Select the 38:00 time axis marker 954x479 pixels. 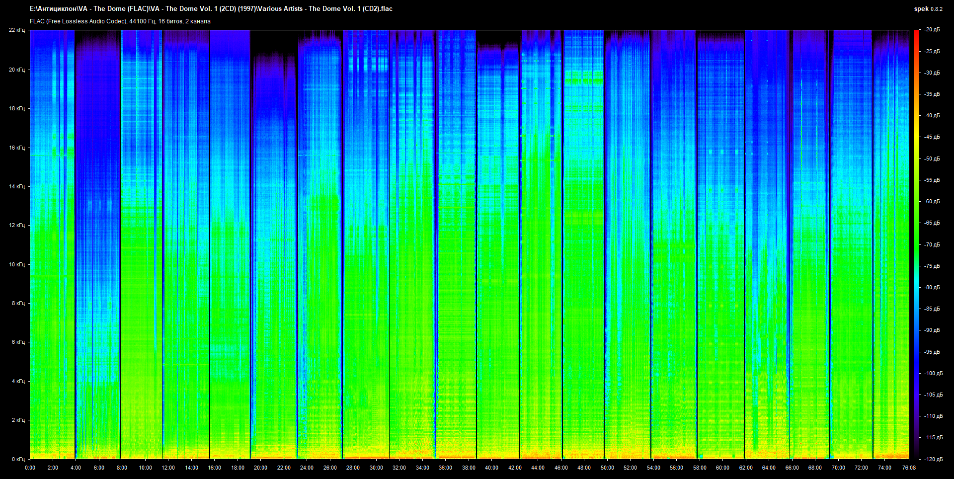click(x=469, y=468)
